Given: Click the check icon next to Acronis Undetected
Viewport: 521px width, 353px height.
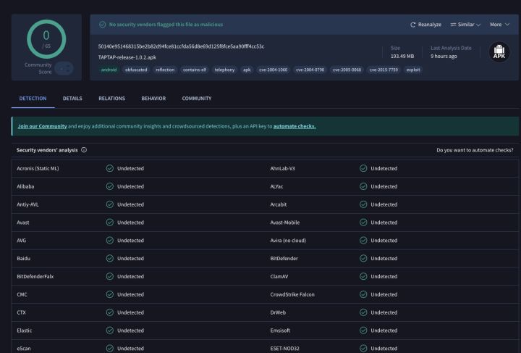Looking at the screenshot, I should point(110,168).
